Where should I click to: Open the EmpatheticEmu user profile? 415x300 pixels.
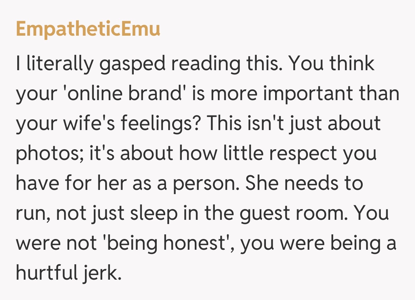[88, 30]
